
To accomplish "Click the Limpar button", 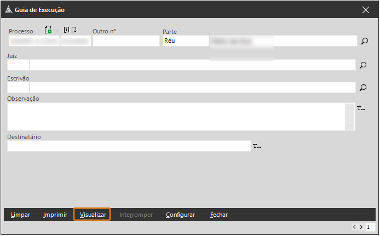I will 20,215.
